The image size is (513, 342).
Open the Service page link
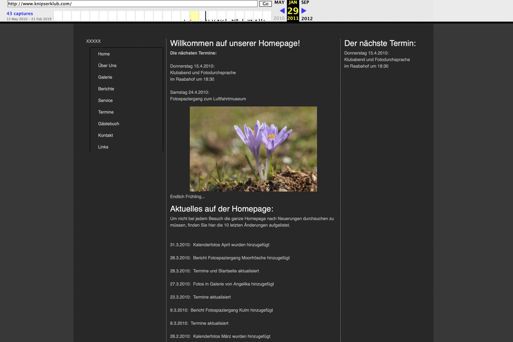click(105, 101)
